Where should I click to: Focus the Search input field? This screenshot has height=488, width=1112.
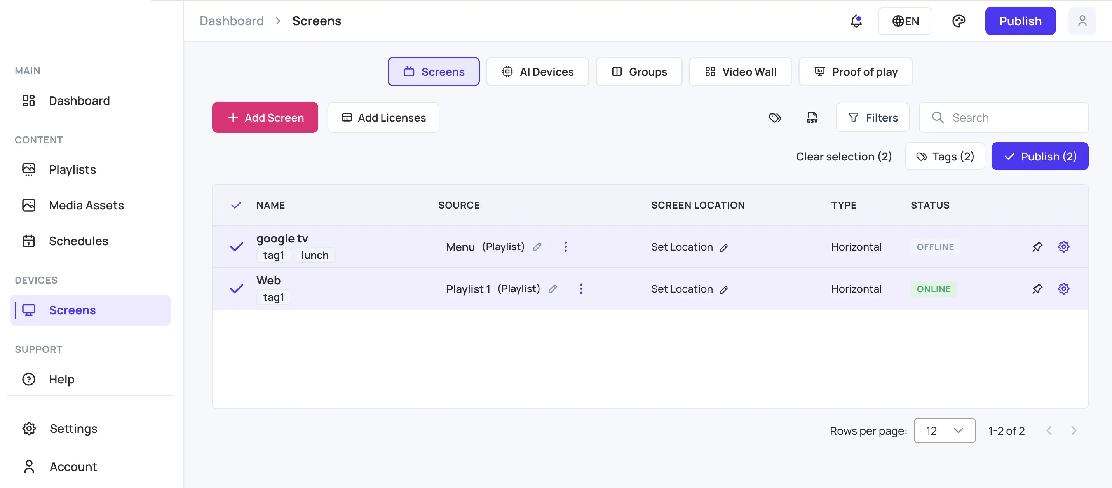(x=1004, y=117)
